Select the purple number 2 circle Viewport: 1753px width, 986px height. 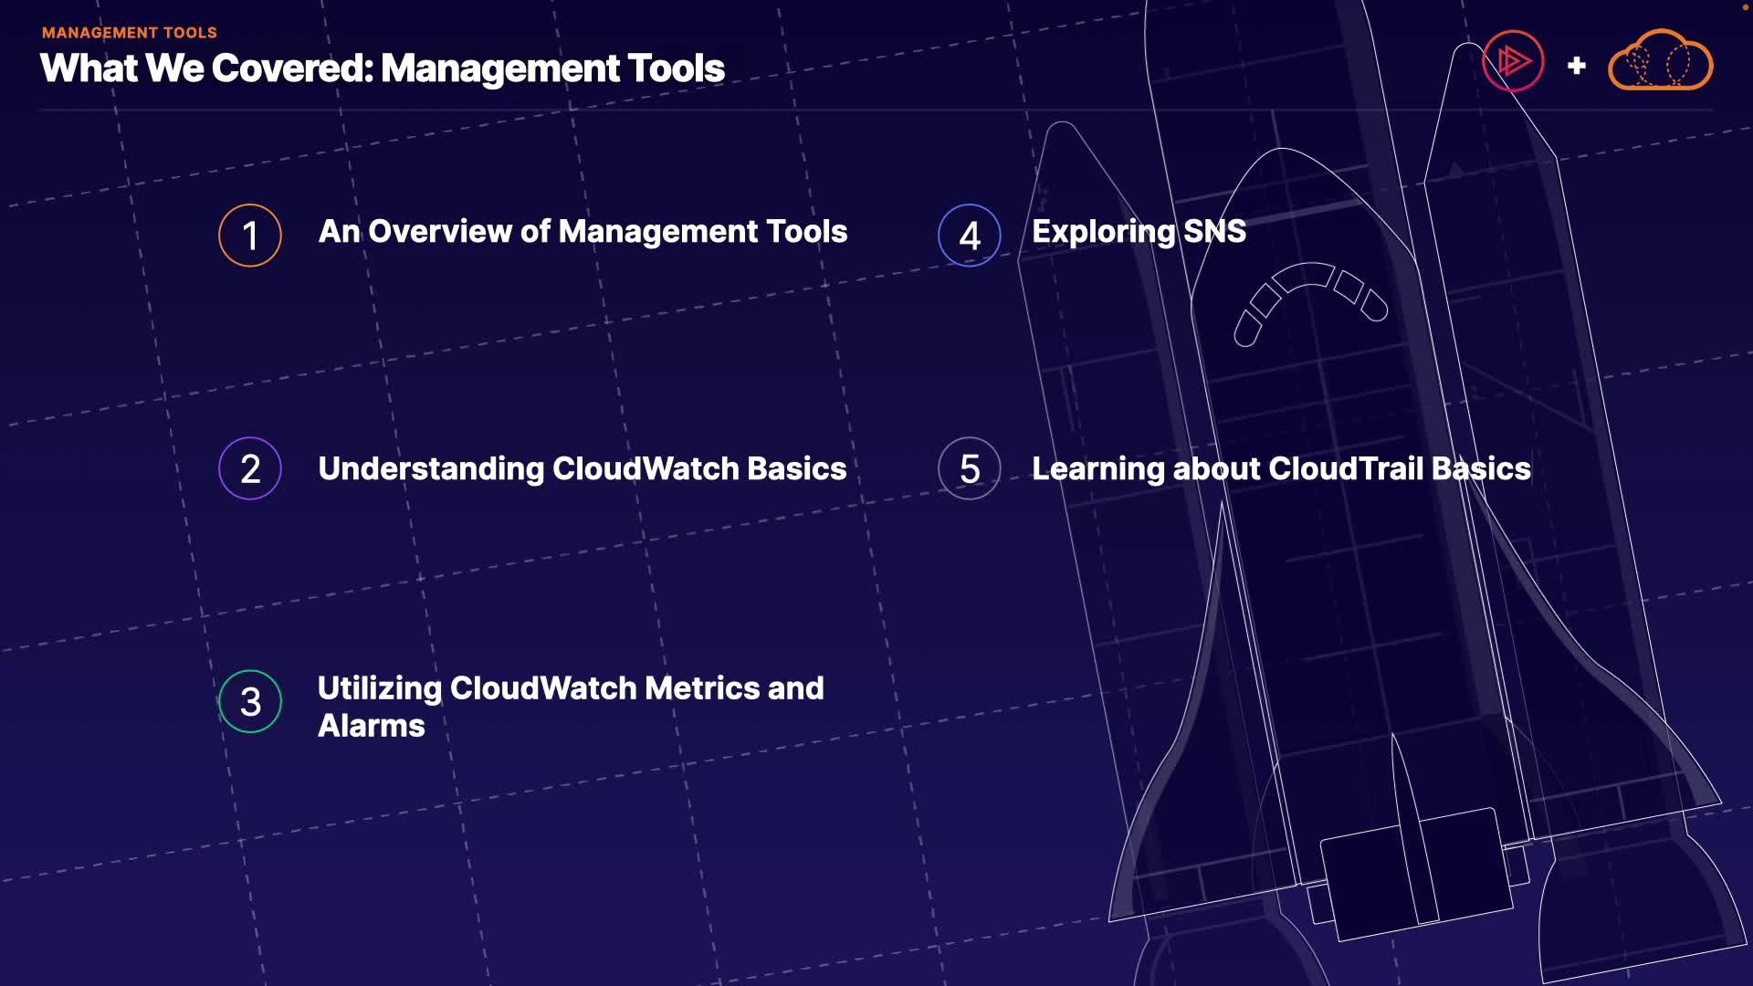[x=249, y=469]
